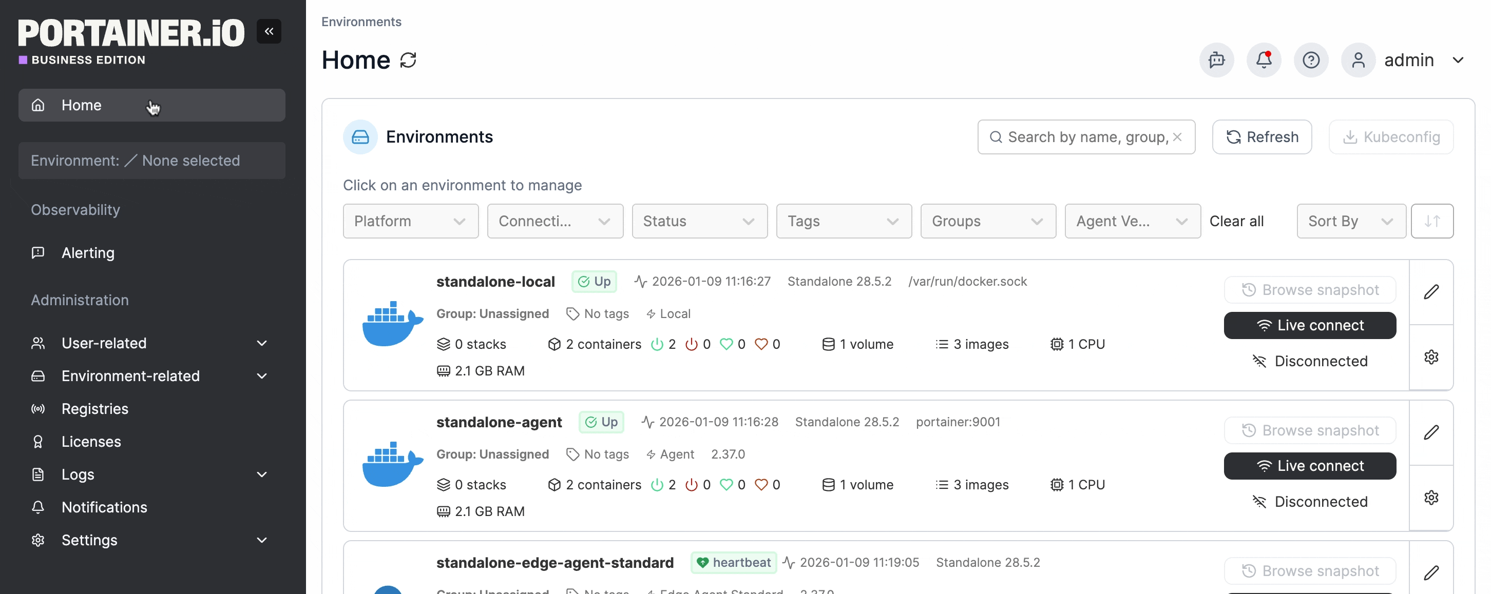Click the standalone-local Docker whale logo

392,324
